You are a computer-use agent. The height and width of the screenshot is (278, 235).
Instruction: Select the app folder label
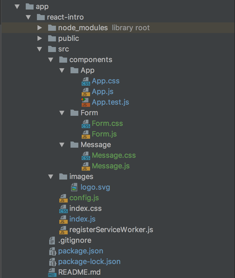(42, 7)
